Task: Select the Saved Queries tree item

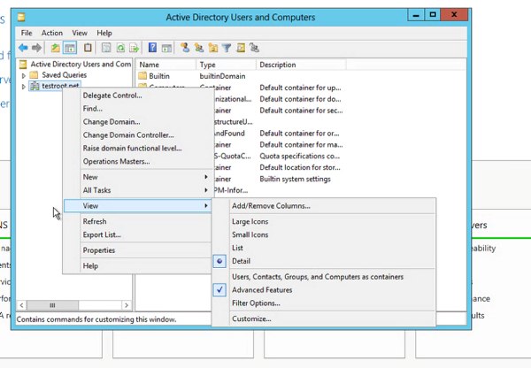Action: tap(64, 75)
